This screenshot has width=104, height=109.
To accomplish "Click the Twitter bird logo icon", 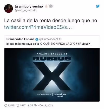I will (x=98, y=6).
